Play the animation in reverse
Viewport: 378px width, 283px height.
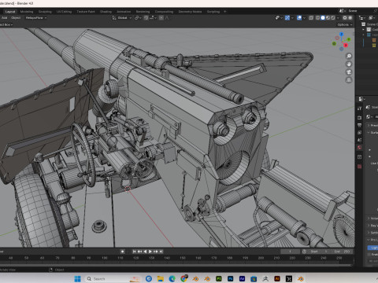[x=145, y=252]
